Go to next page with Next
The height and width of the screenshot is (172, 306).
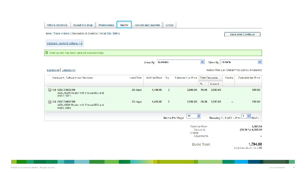pyautogui.click(x=255, y=118)
